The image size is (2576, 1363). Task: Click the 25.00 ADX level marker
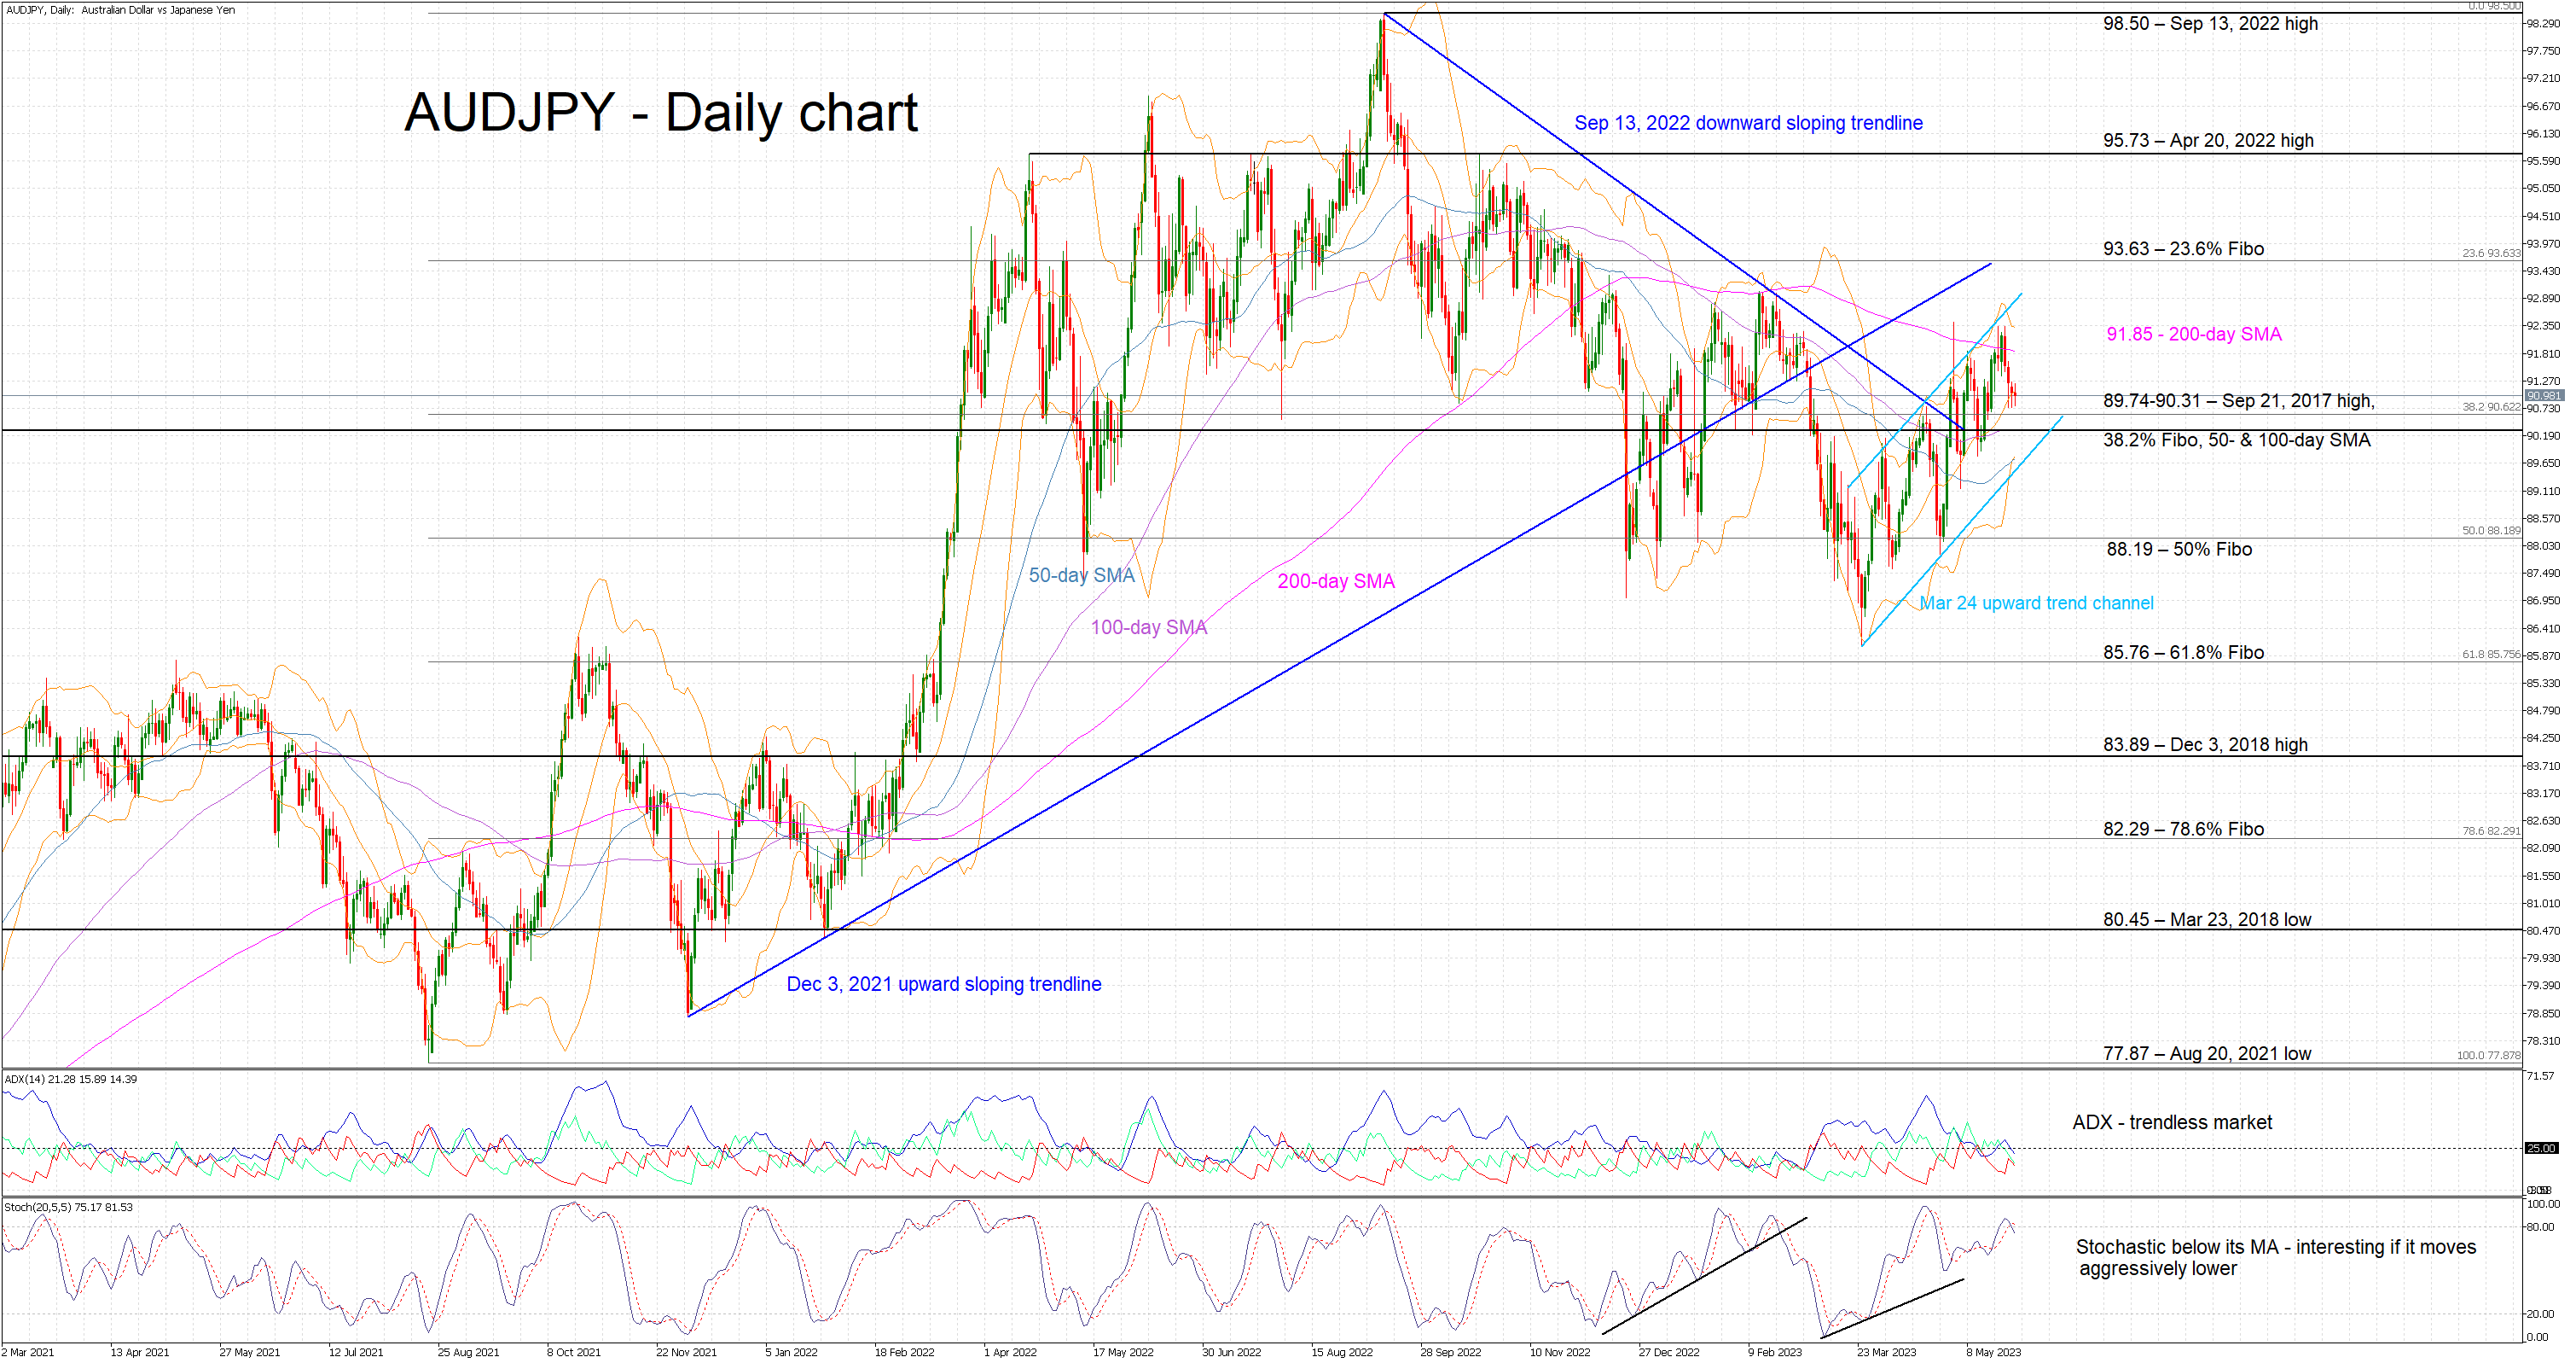pos(2540,1148)
